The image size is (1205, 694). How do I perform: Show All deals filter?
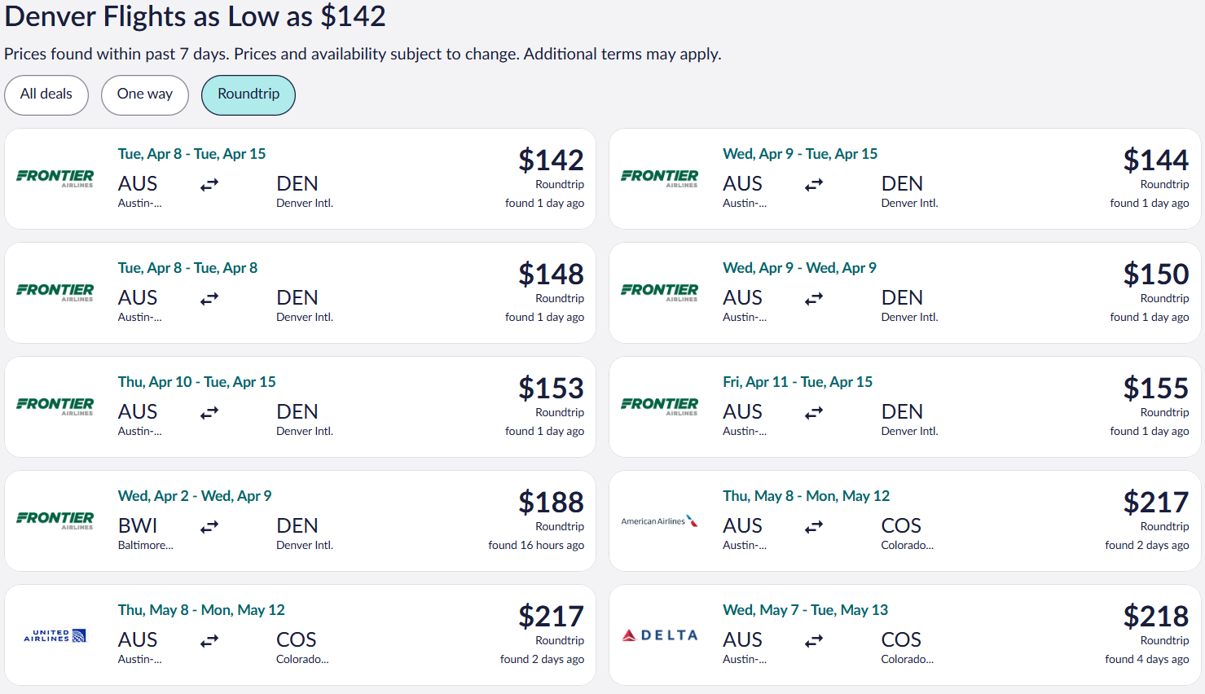click(46, 94)
